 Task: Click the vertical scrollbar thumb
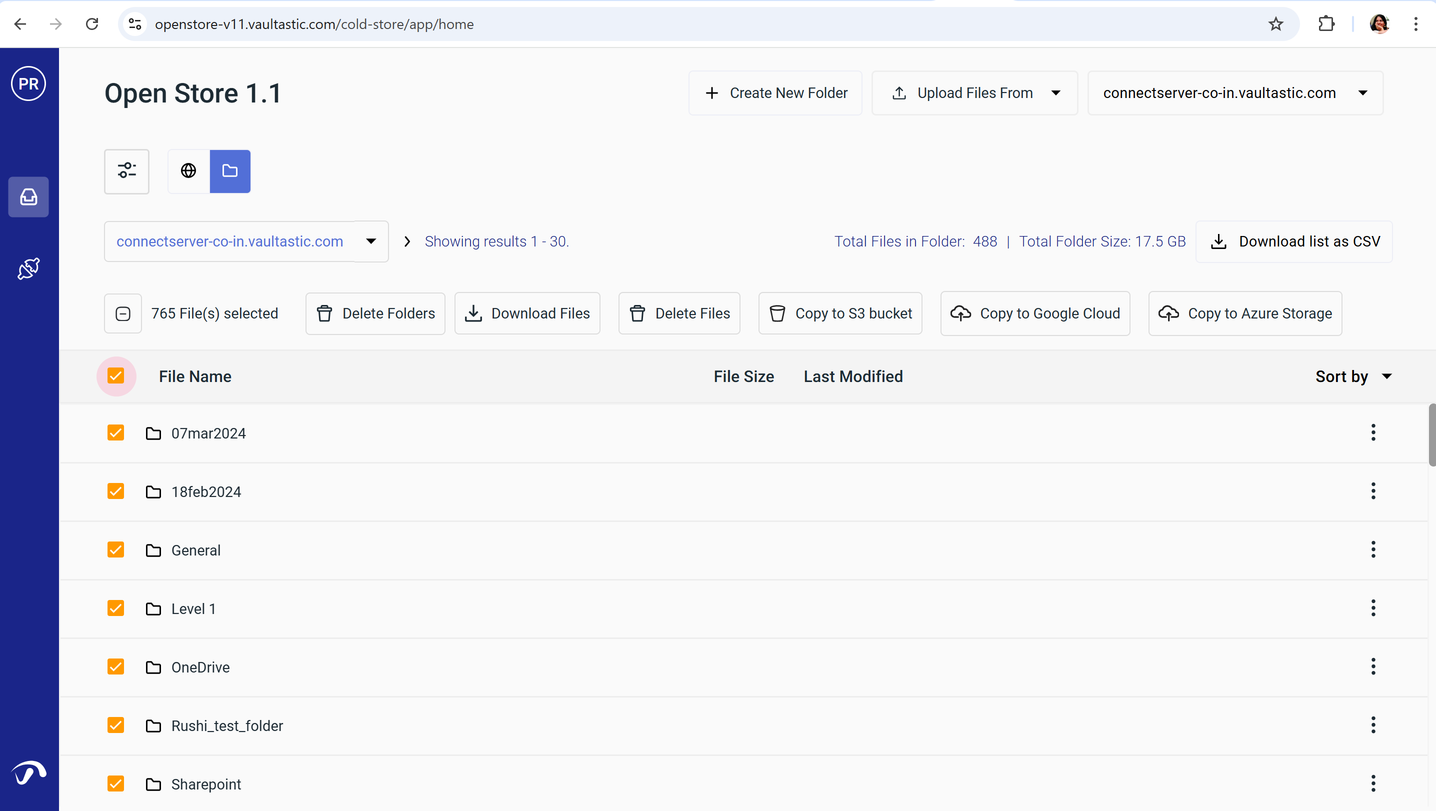tap(1431, 435)
